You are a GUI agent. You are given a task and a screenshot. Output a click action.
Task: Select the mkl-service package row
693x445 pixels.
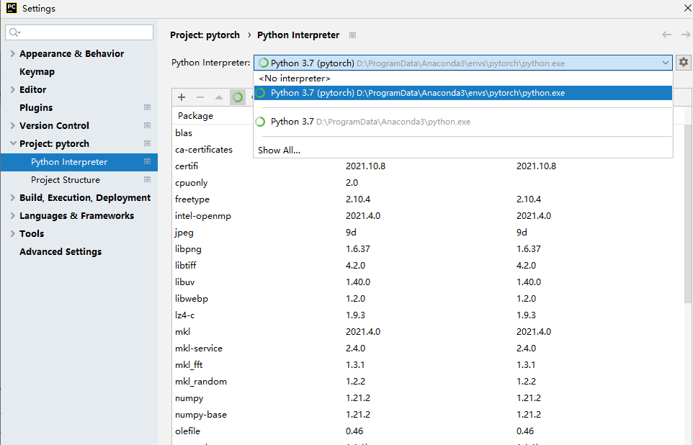click(x=428, y=349)
